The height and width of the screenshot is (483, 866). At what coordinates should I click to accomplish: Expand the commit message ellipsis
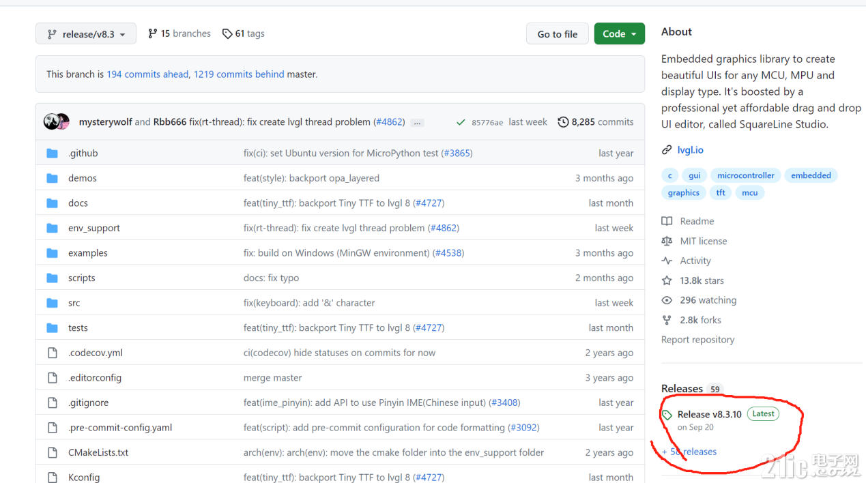[x=418, y=123]
